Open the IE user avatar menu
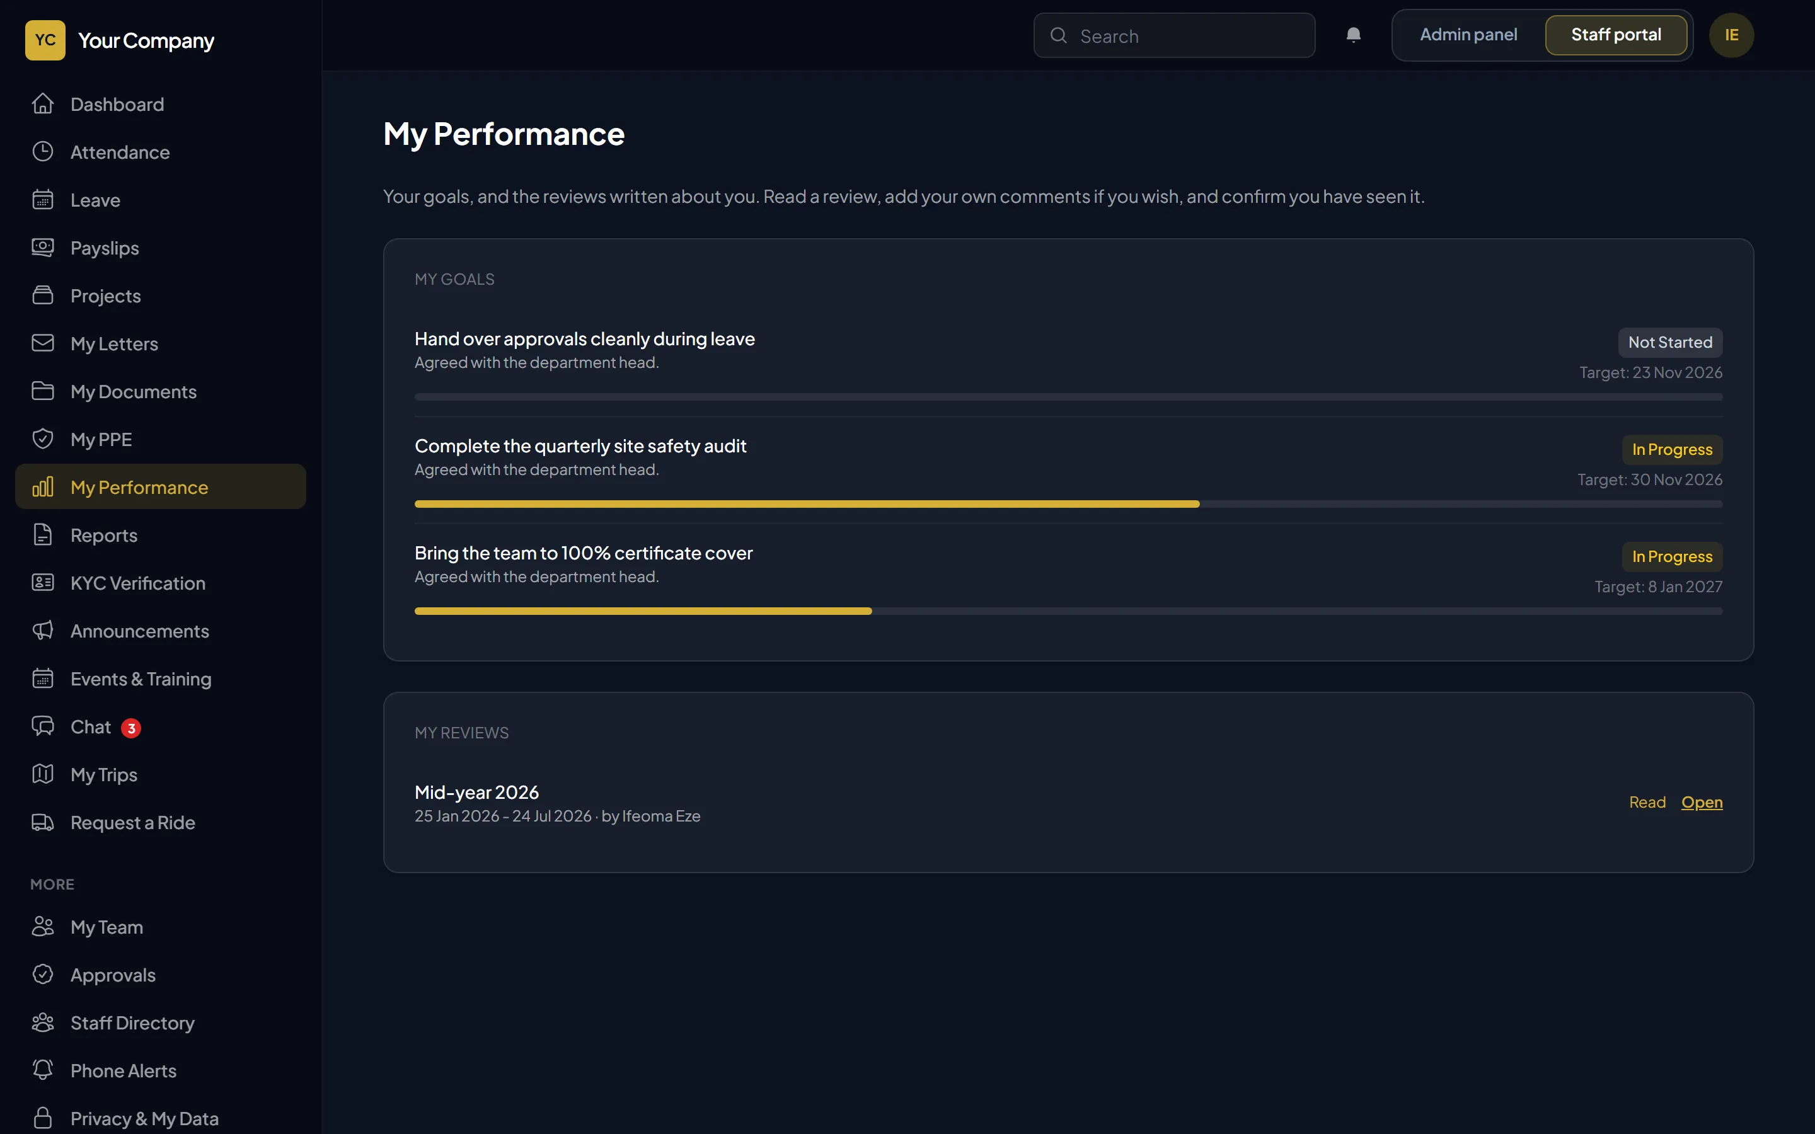The width and height of the screenshot is (1815, 1134). click(x=1731, y=35)
